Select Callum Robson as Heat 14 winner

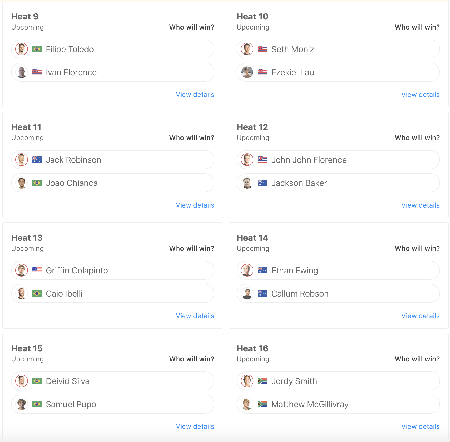tap(338, 294)
